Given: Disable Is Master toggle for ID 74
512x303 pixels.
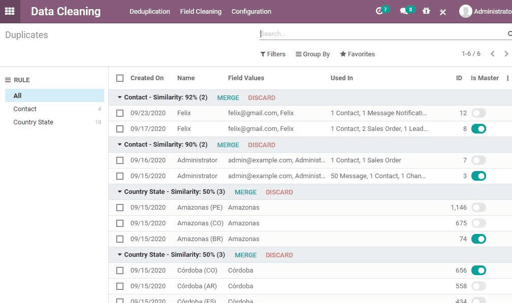Looking at the screenshot, I should (x=478, y=239).
